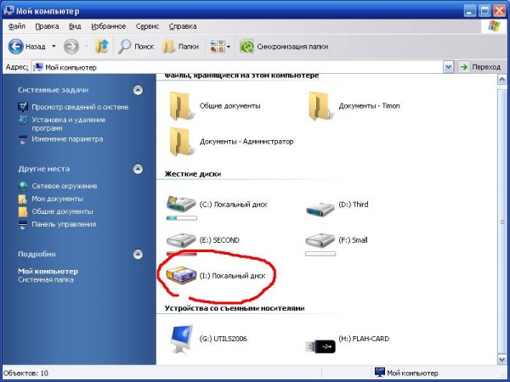Viewport: 510px width, 382px height.
Task: Click the Жесткие диски group header
Action: [x=193, y=174]
